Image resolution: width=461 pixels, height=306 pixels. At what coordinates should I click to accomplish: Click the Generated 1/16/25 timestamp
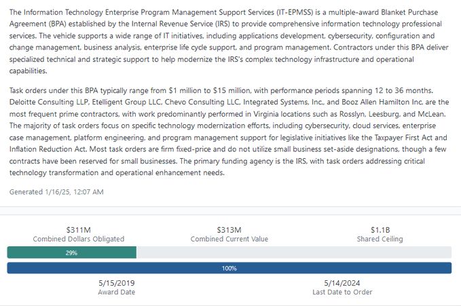pyautogui.click(x=56, y=192)
